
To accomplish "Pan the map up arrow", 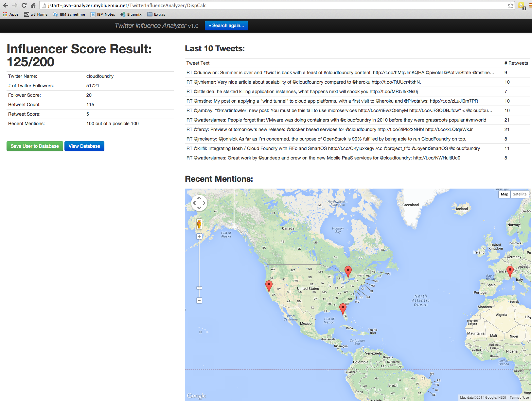I will coord(199,198).
